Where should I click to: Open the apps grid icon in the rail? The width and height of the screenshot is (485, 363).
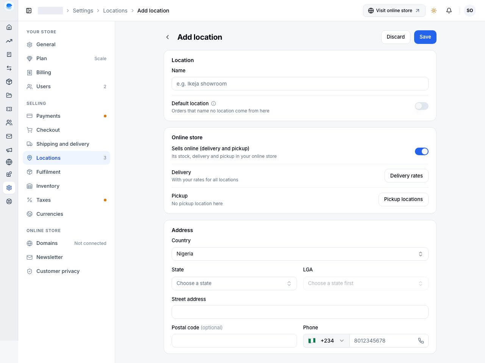(x=9, y=174)
